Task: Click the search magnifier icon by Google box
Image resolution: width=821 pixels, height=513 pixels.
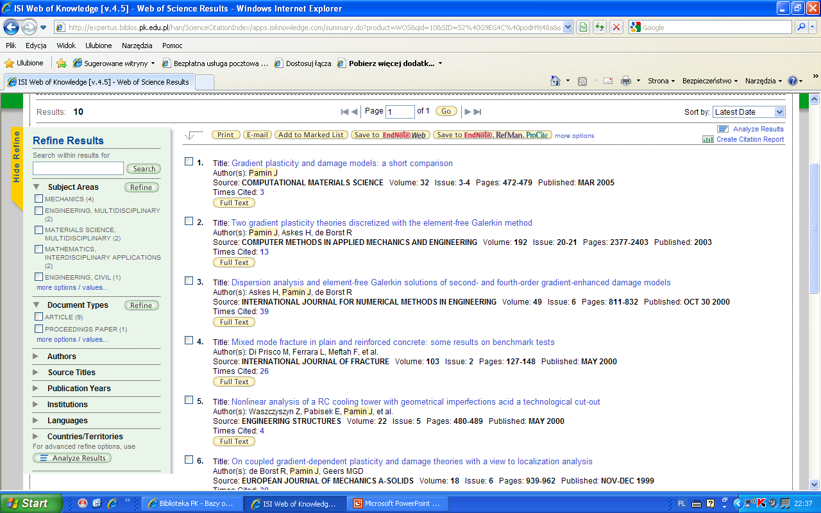Action: pos(801,27)
